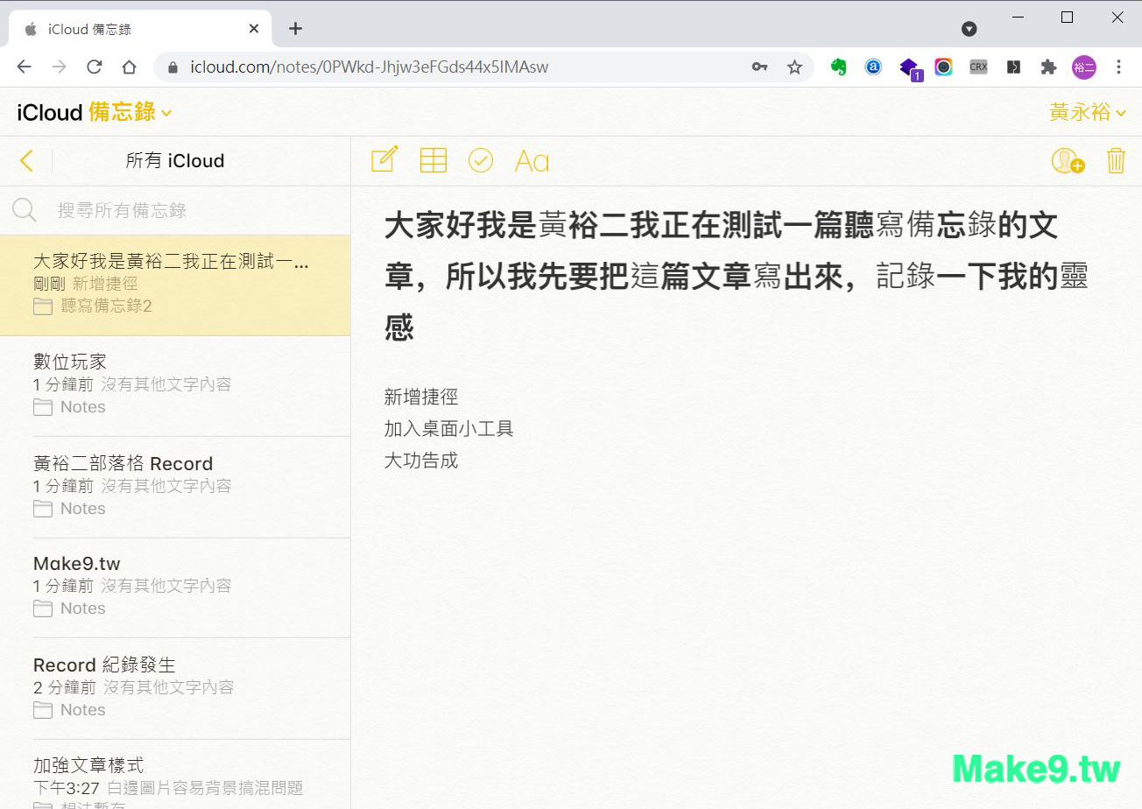Open the Make9.tw note in list

pos(175,587)
